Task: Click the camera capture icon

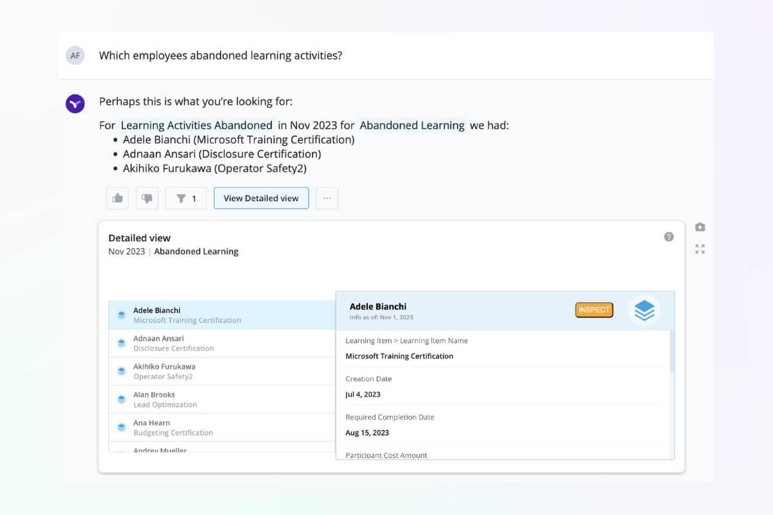Action: (700, 227)
